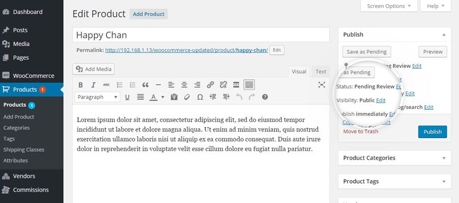Select the Products submenu item

tap(15, 105)
